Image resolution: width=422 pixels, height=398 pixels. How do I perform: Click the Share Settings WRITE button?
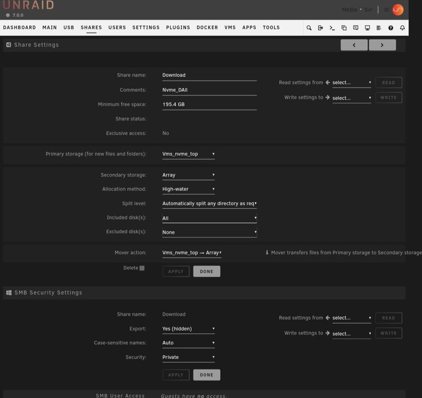[389, 98]
